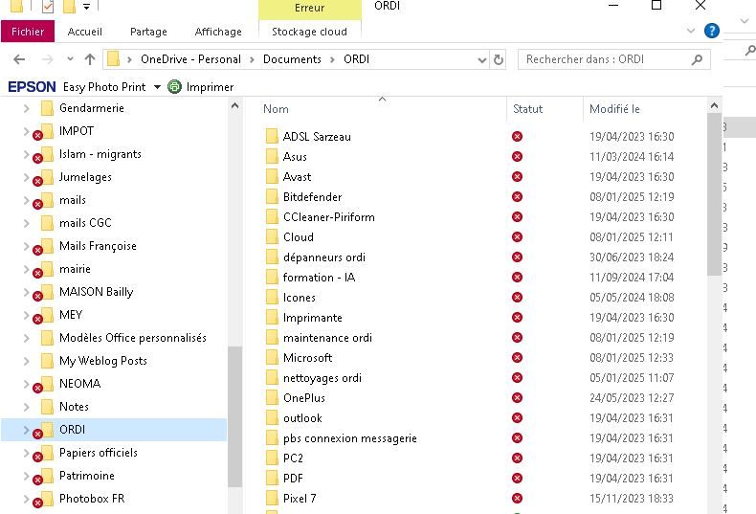Expand the Modèles Office personnalisés node
The width and height of the screenshot is (756, 514).
[x=27, y=338]
